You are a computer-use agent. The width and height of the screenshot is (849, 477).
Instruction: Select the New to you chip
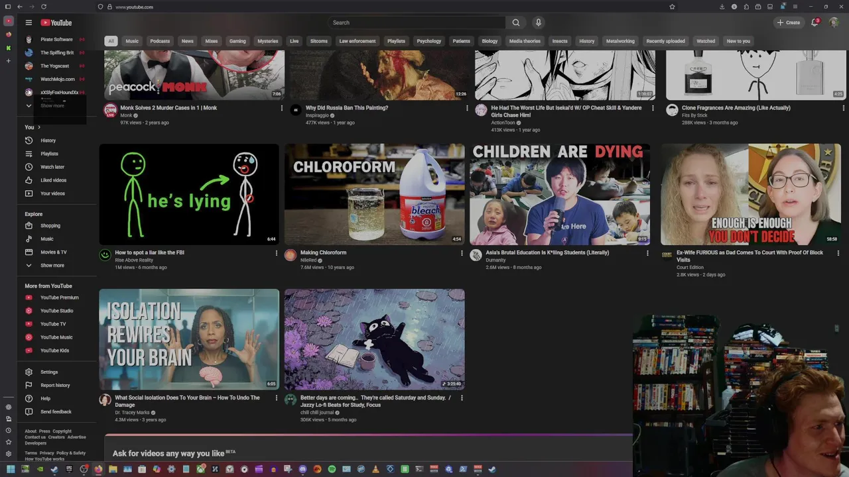[x=738, y=41]
